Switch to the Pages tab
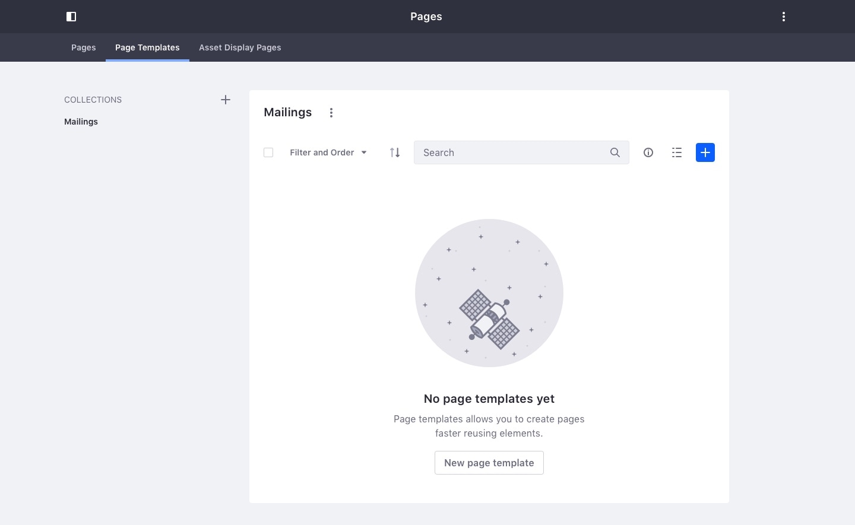This screenshot has width=855, height=525. 84,47
